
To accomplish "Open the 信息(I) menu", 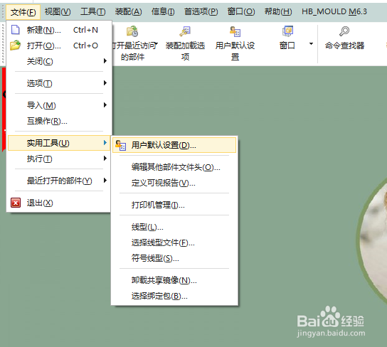I will pos(163,11).
